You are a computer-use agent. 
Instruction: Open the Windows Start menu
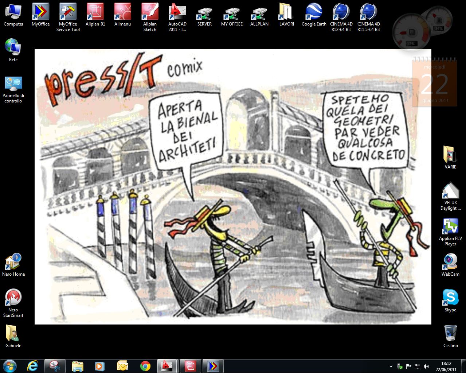point(9,366)
